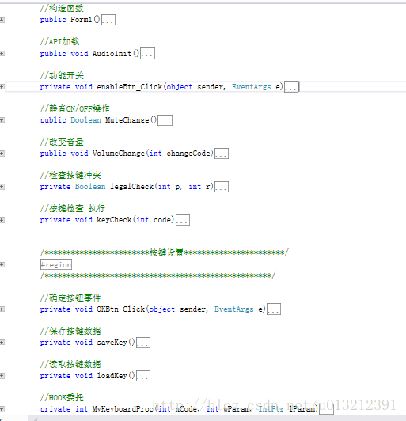Open collapsed ellipsis box after AudioInit()
Viewport: 406px width, 421px height.
(x=148, y=54)
